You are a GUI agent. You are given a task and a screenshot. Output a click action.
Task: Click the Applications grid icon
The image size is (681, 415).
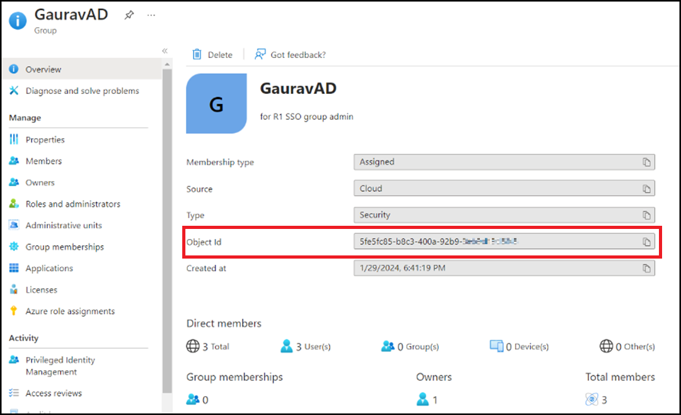14,267
